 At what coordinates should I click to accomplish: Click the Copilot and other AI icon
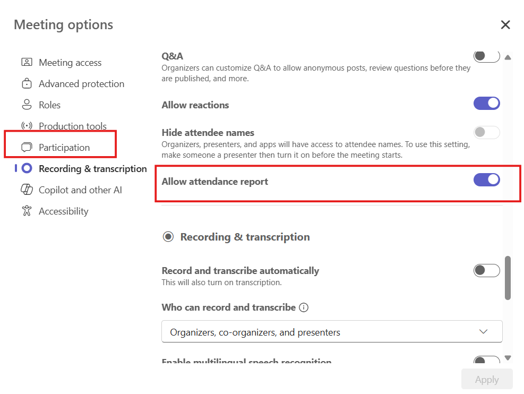click(x=27, y=190)
